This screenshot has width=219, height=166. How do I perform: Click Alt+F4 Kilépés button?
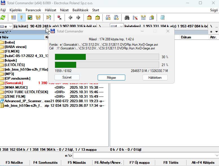[x=203, y=163]
